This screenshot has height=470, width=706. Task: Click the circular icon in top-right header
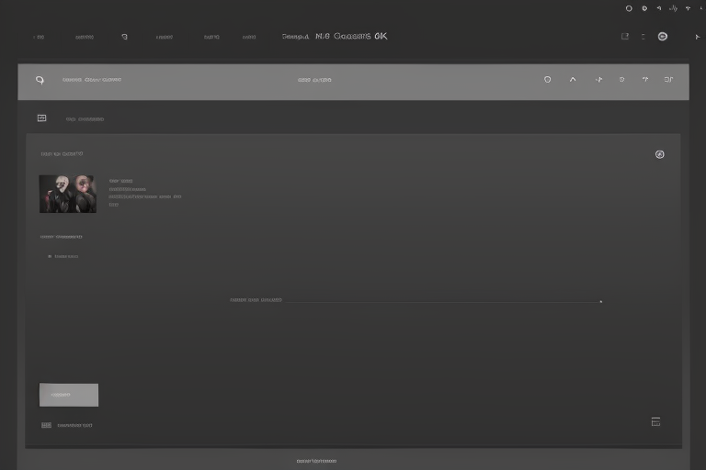point(663,37)
